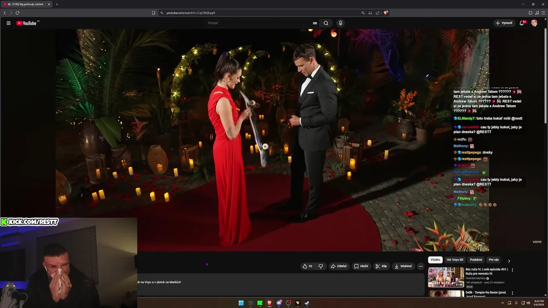Click the Stiahnuť download button

pos(403,266)
